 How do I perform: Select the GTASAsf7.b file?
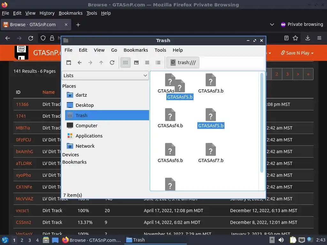pyautogui.click(x=211, y=153)
